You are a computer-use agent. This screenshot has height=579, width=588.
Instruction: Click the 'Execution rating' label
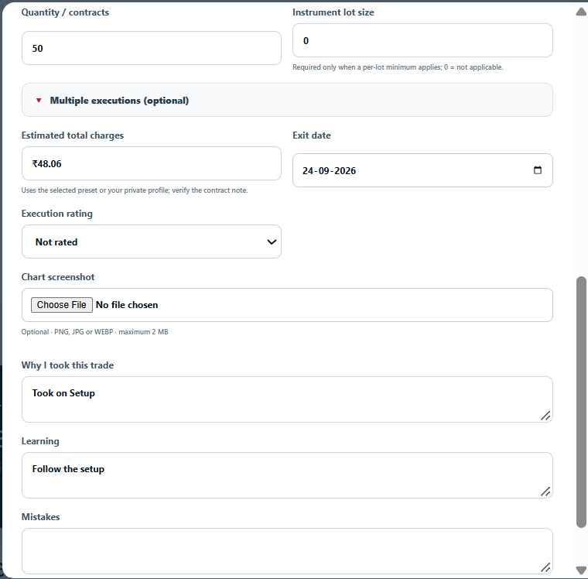tap(57, 214)
